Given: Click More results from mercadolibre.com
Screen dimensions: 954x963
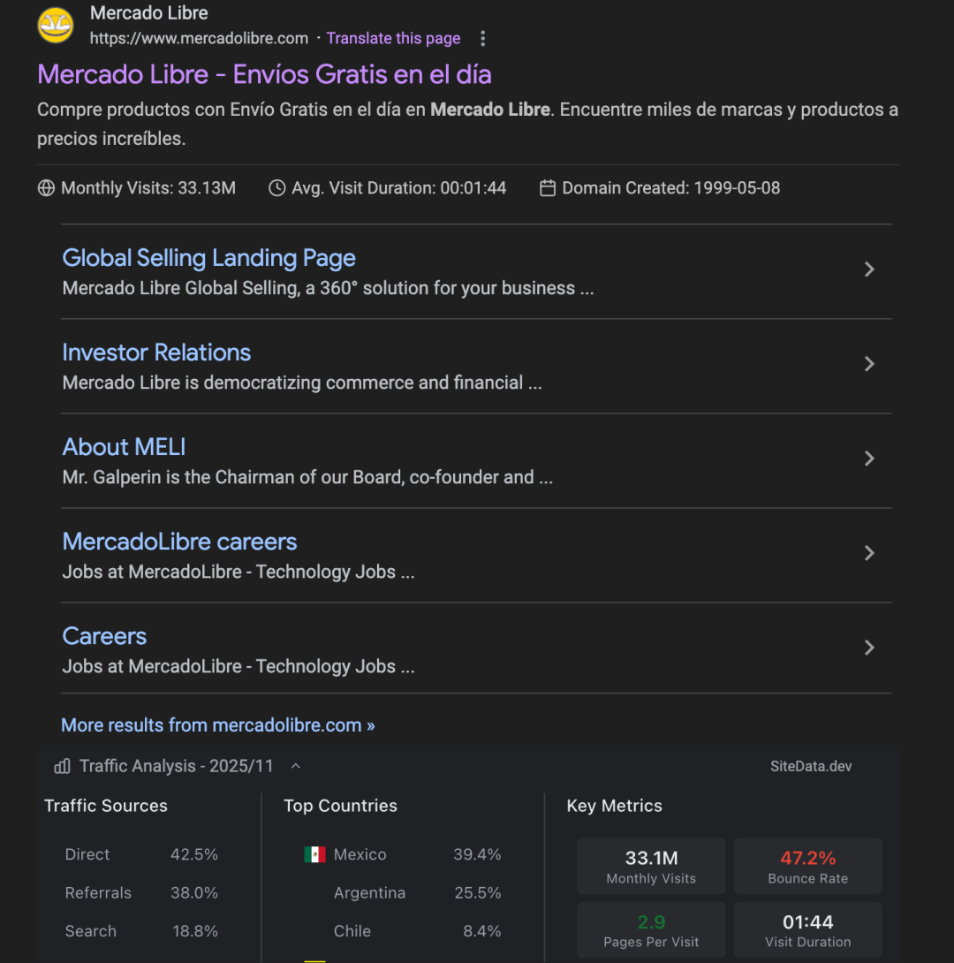Looking at the screenshot, I should point(218,725).
